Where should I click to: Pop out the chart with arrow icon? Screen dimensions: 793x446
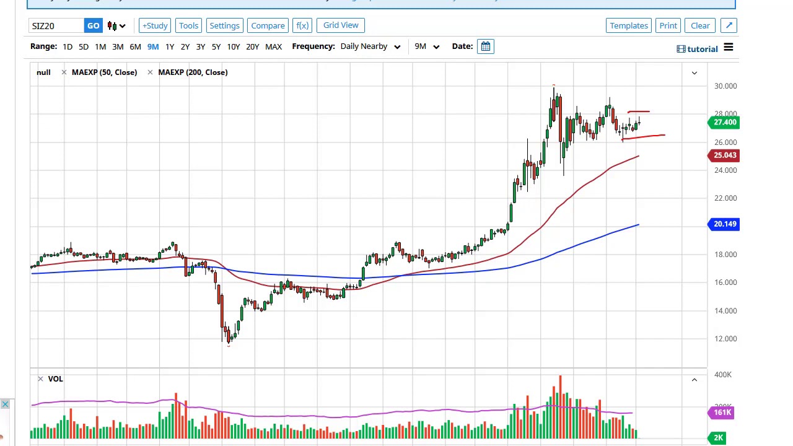(x=729, y=25)
